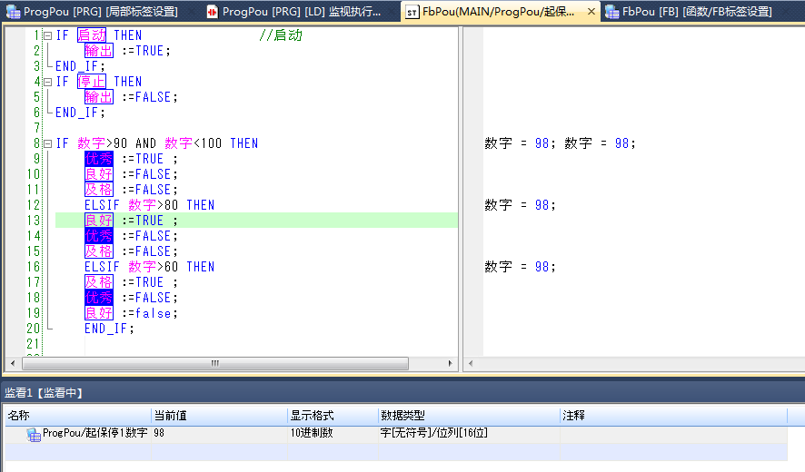Screen dimensions: 805x472
Task: Switch to ProgPou [PRG] 局部标签设置 tab
Action: (x=100, y=12)
